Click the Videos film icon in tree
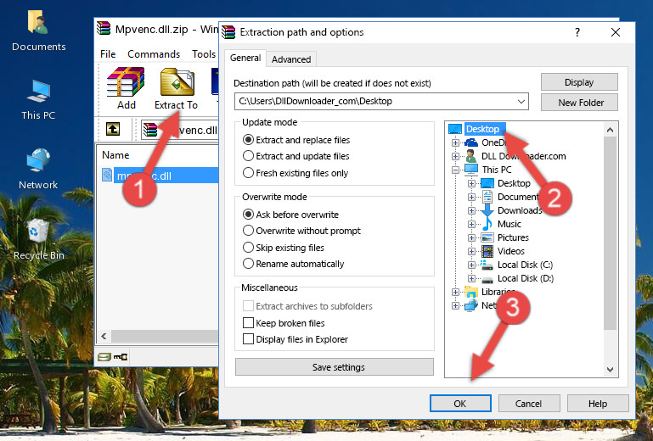The width and height of the screenshot is (653, 441). coord(487,251)
